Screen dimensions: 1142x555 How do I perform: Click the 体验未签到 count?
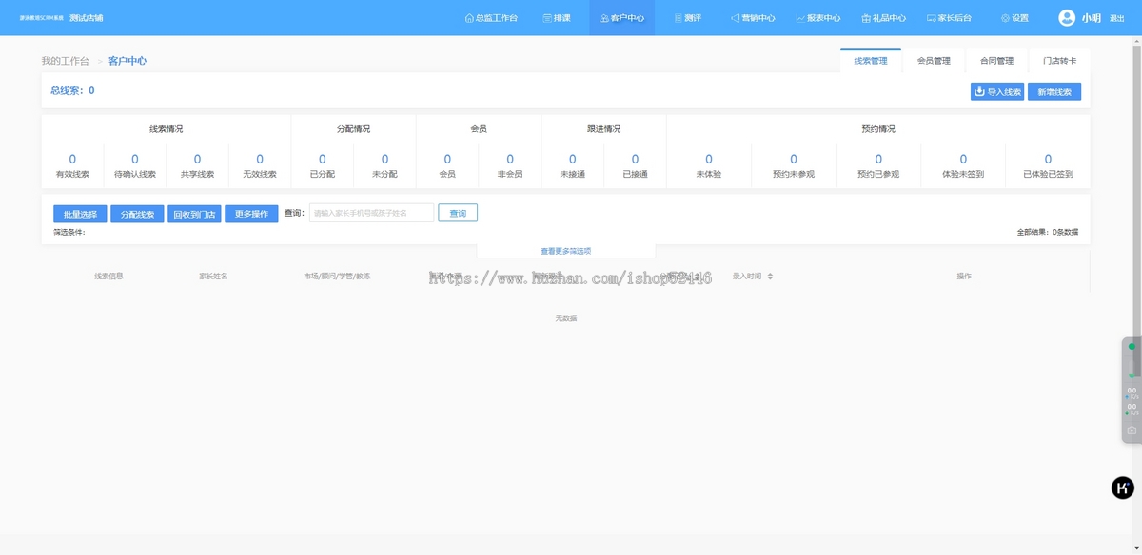click(963, 160)
